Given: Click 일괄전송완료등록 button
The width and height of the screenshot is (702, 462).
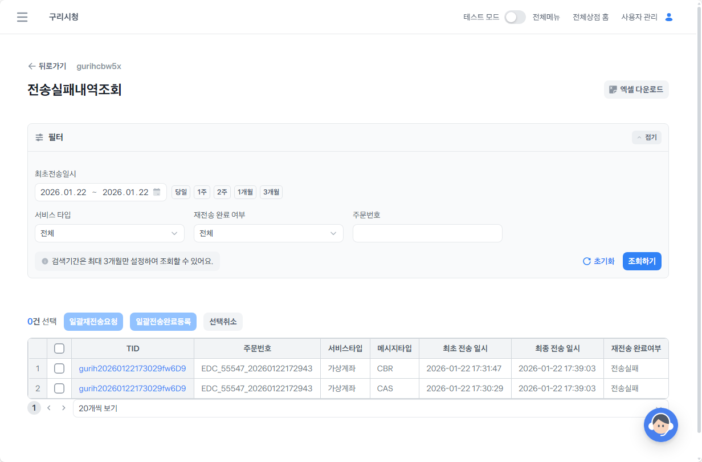Looking at the screenshot, I should [x=163, y=322].
